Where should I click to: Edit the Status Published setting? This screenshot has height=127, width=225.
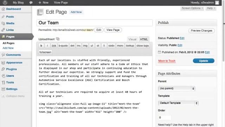182,38
